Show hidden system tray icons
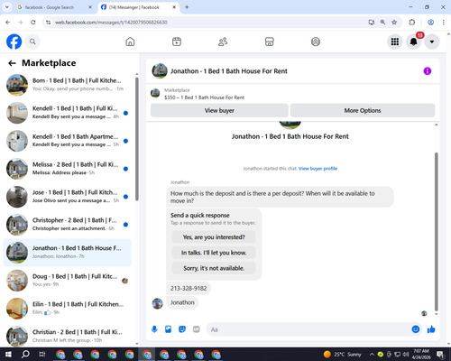Viewport: 451px width, 361px height. 372,355
